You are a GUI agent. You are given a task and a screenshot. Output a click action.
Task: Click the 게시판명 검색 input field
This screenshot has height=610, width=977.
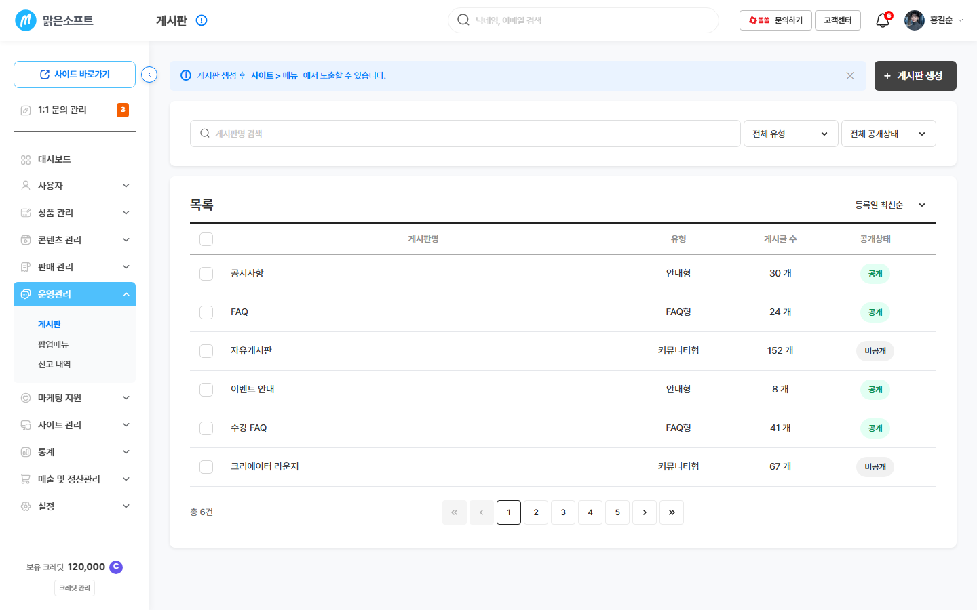click(465, 134)
